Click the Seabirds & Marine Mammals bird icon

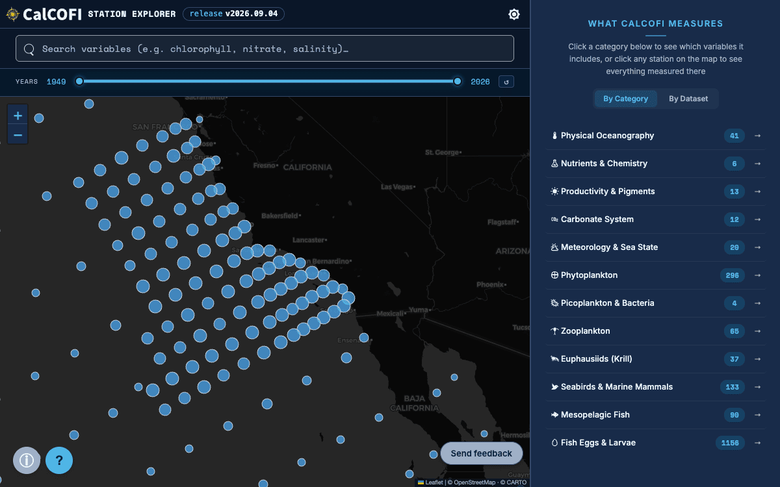pyautogui.click(x=554, y=387)
